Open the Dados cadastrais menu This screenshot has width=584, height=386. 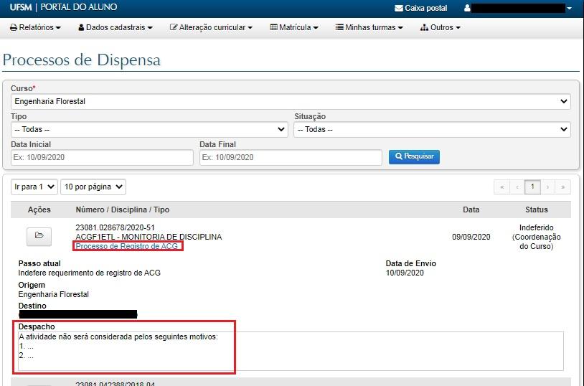[x=115, y=28]
